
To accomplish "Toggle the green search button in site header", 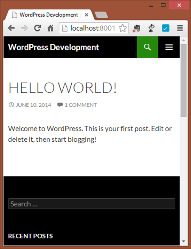I will [x=147, y=47].
